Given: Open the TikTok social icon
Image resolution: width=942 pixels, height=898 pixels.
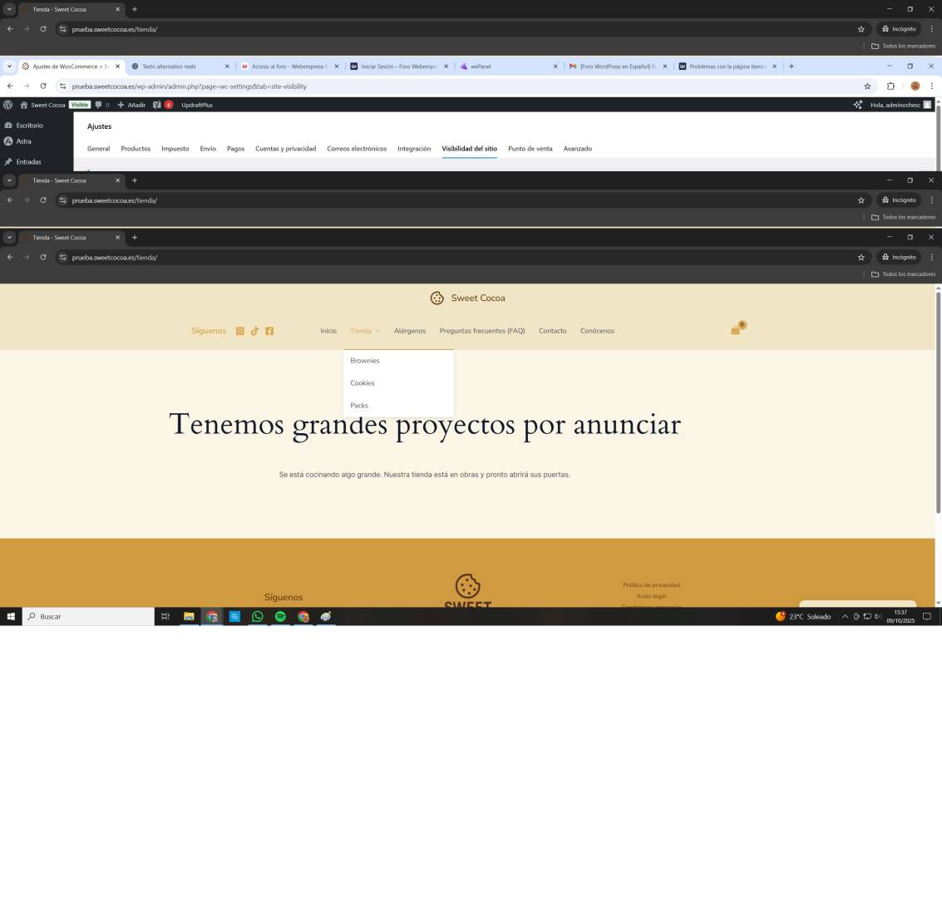Looking at the screenshot, I should click(x=254, y=331).
